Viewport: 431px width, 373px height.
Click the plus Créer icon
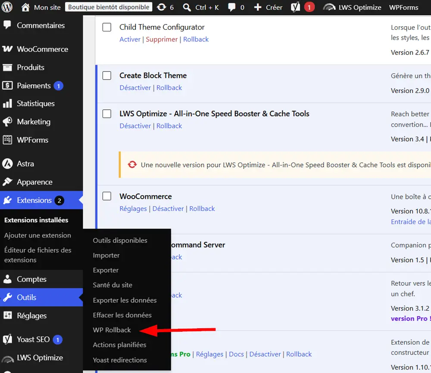tap(258, 7)
